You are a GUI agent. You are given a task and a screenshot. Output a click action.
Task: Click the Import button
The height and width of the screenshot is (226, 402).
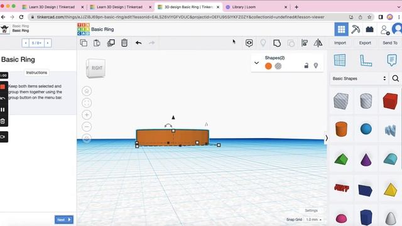tap(340, 43)
